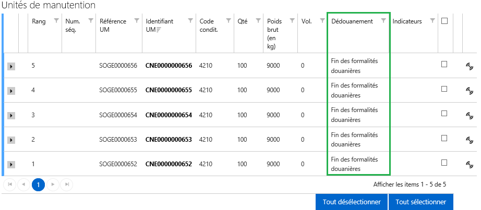
Task: Toggle select-all checkbox in table header
Action: coord(444,21)
